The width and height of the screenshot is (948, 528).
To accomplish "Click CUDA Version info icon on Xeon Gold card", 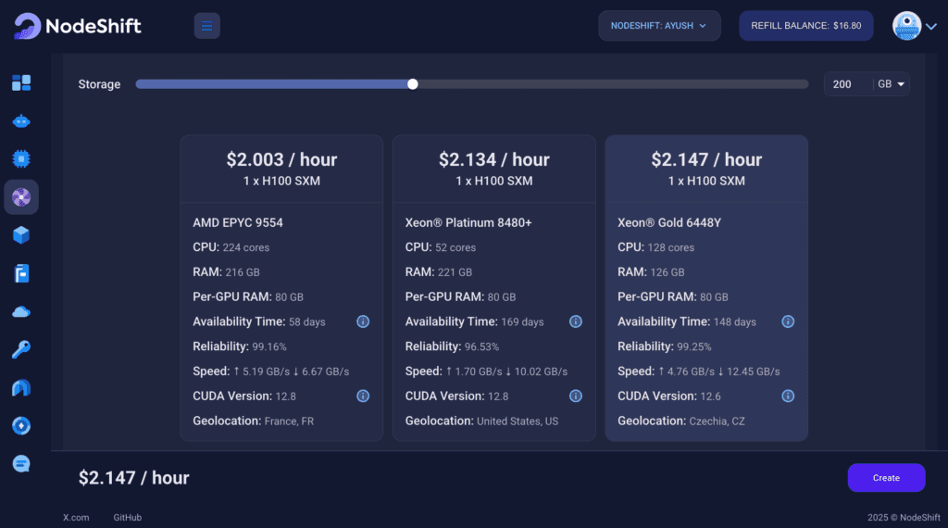I will tap(788, 396).
